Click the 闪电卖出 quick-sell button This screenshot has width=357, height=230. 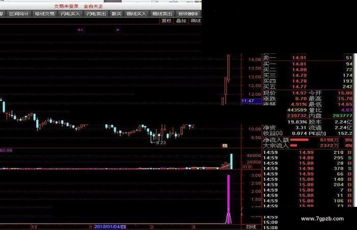(96, 14)
